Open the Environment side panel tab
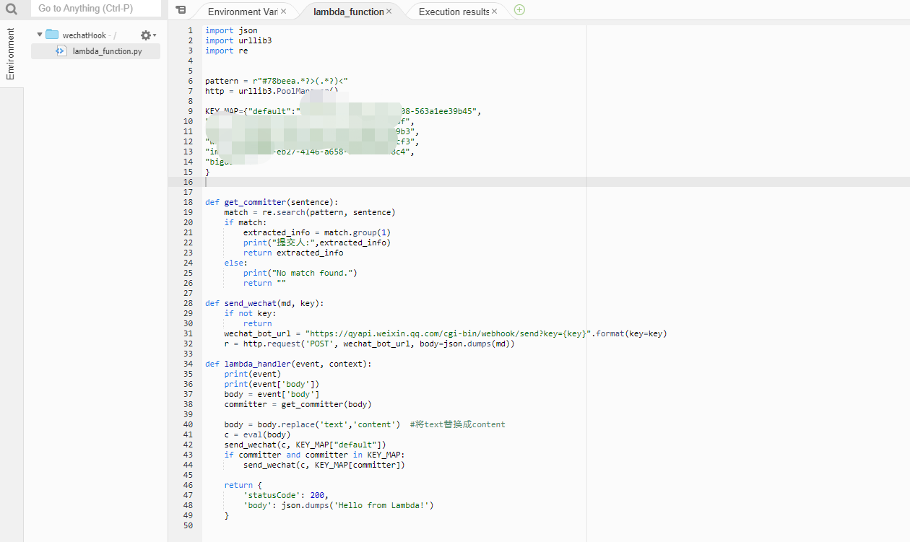910x542 pixels. 11,54
